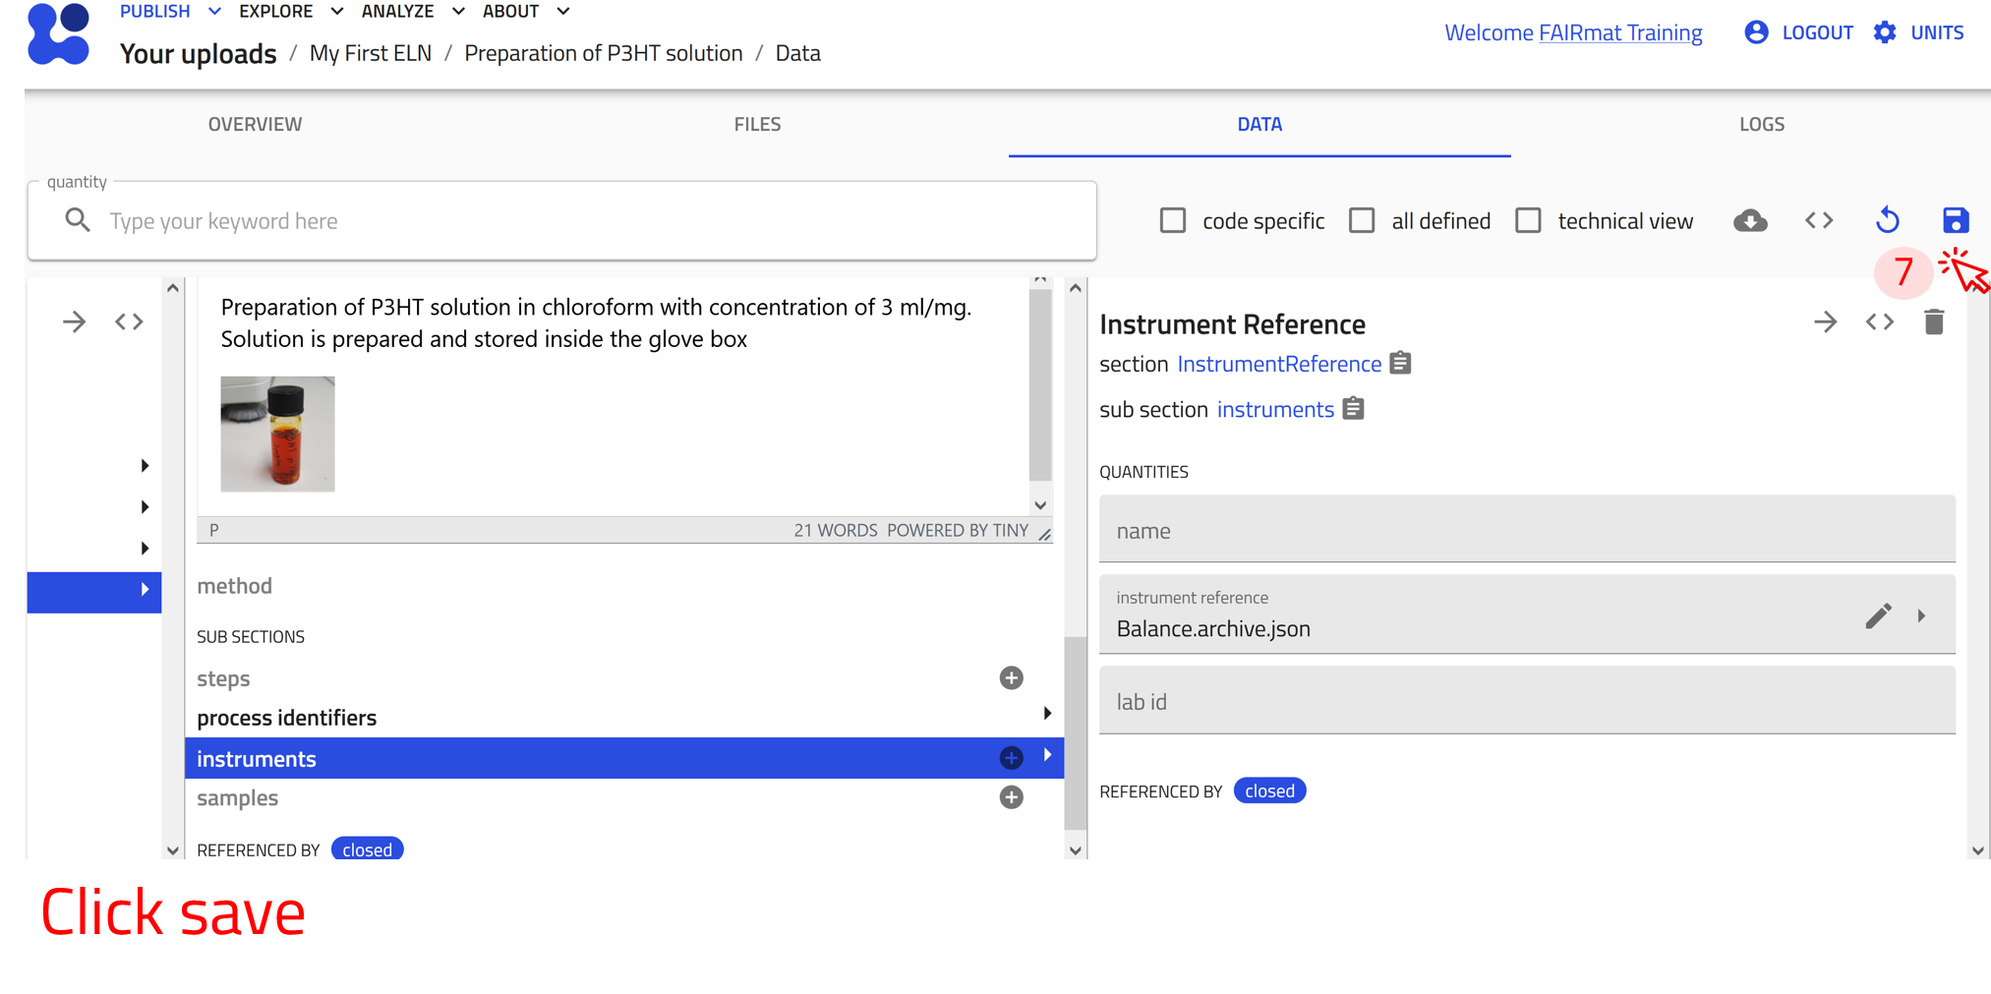Open the Publish dropdown menu
1991x994 pixels.
pos(169,12)
